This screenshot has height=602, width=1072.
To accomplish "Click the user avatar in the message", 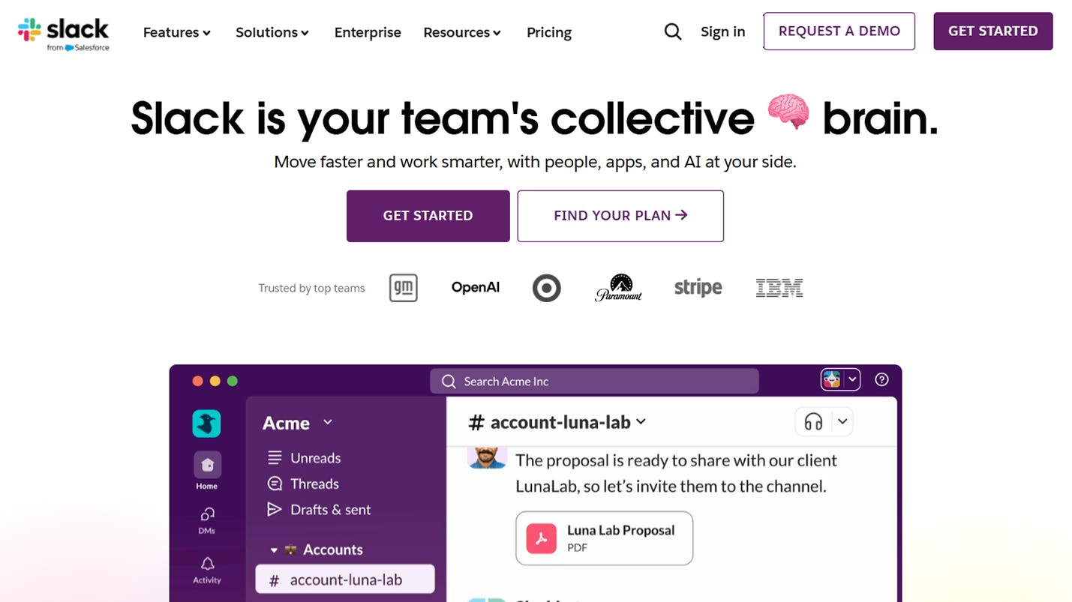I will point(487,457).
